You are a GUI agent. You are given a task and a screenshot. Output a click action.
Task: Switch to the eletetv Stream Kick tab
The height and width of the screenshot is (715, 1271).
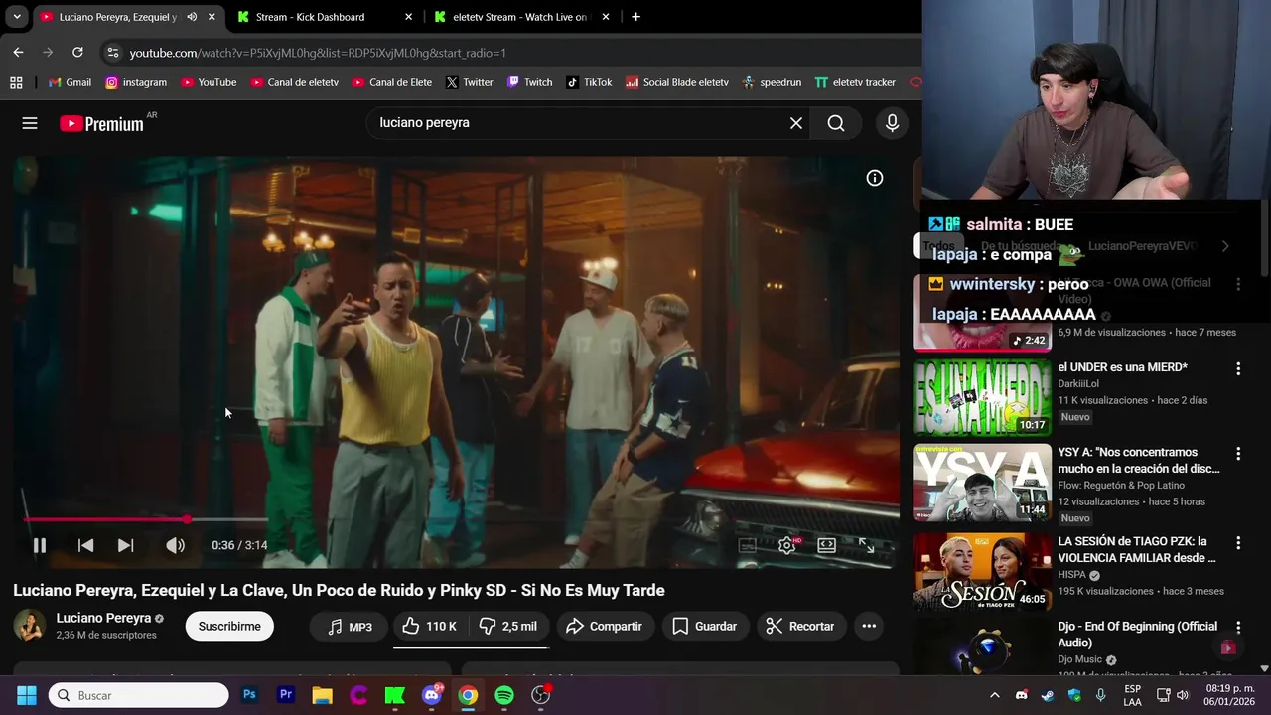(521, 17)
